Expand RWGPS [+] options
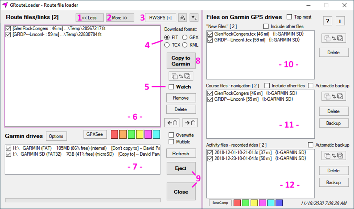Viewport: 354px width, 209px height. 160,18
